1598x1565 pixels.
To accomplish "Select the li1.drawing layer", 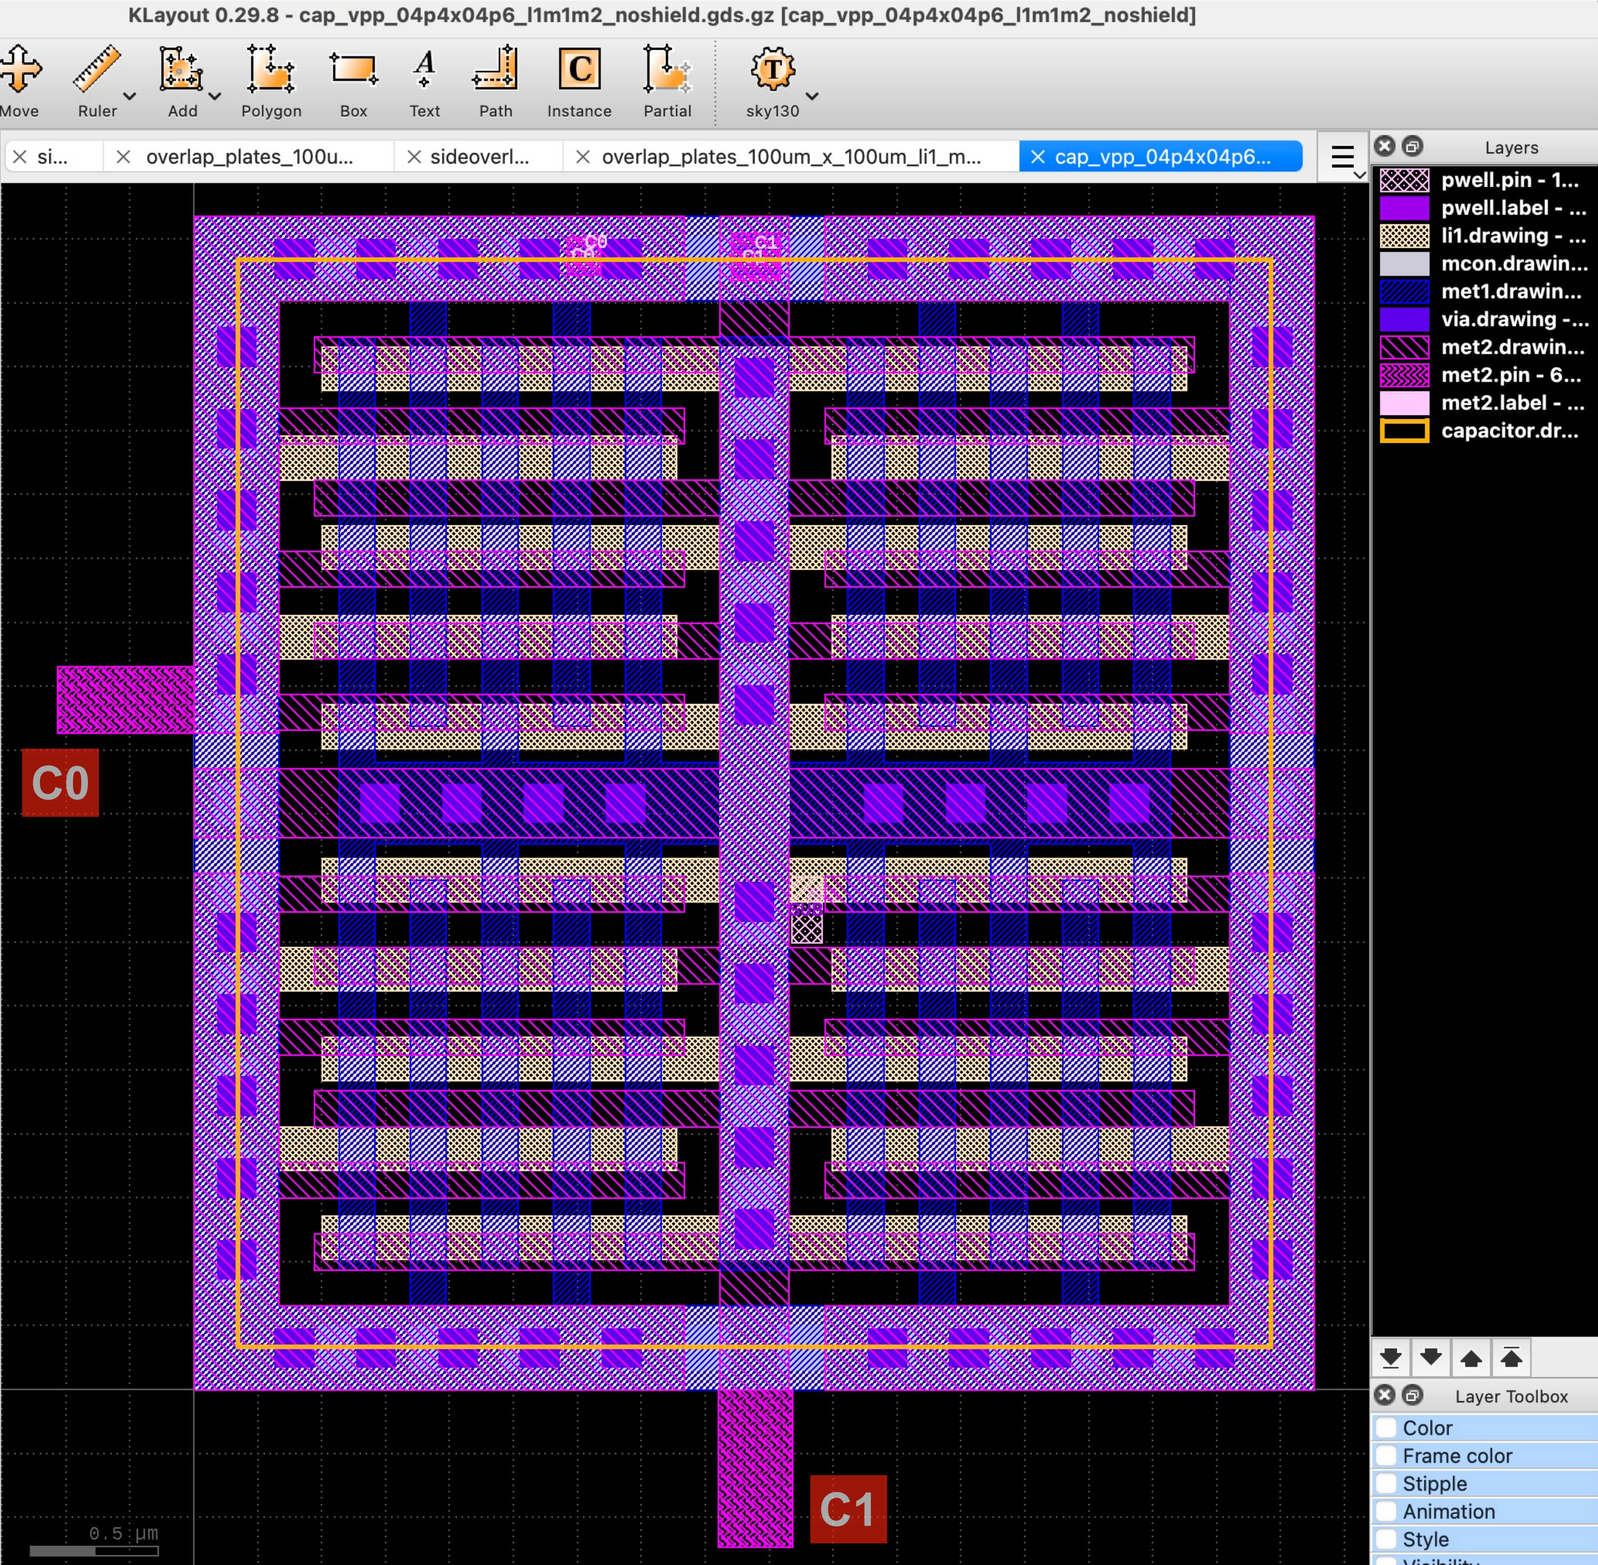I will [x=1485, y=236].
